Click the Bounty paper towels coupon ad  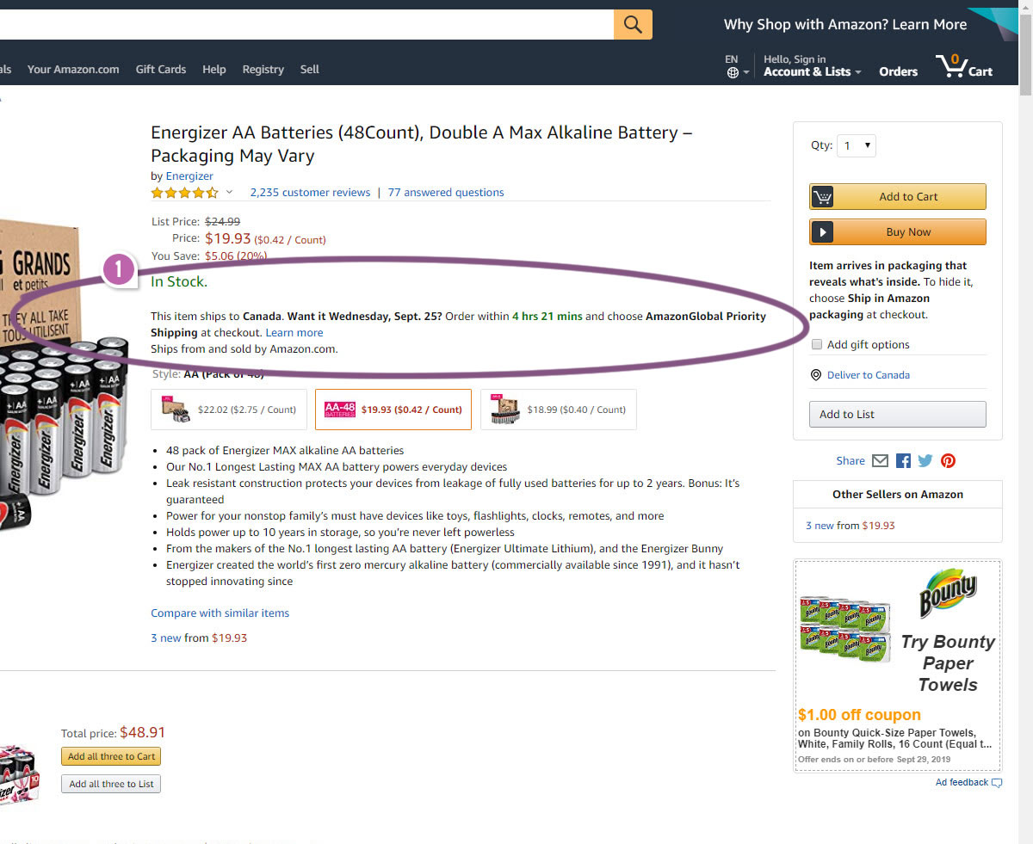coord(897,666)
